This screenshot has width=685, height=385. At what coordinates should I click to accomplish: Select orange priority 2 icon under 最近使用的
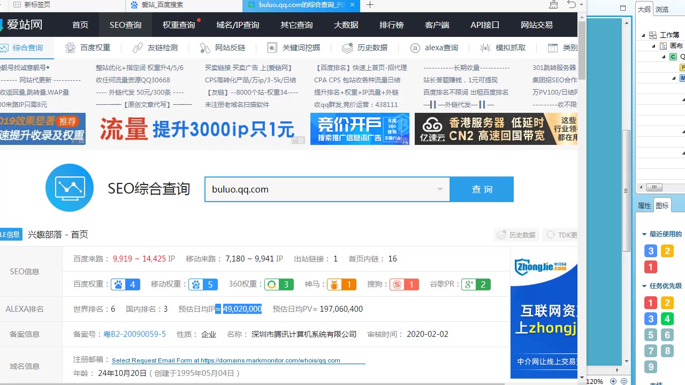pyautogui.click(x=667, y=251)
